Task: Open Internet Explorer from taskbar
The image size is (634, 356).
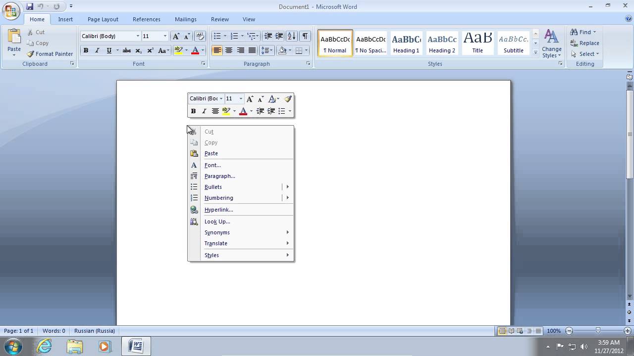Action: click(x=45, y=346)
